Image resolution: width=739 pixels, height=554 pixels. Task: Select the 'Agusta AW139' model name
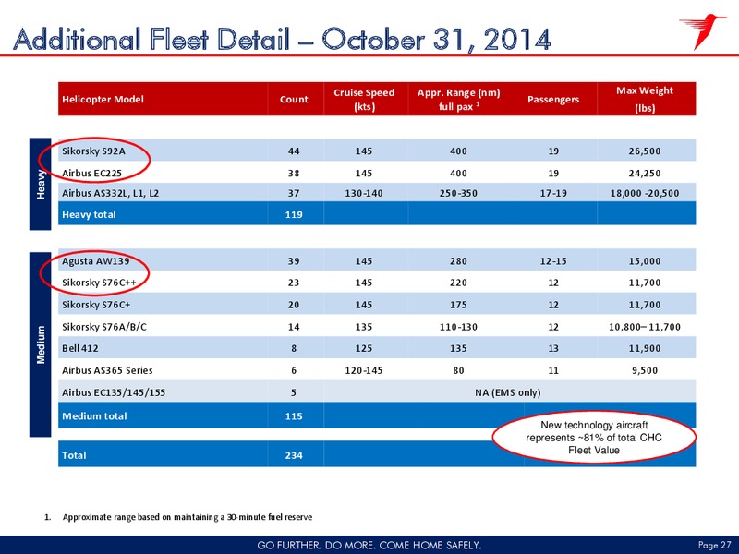point(95,261)
